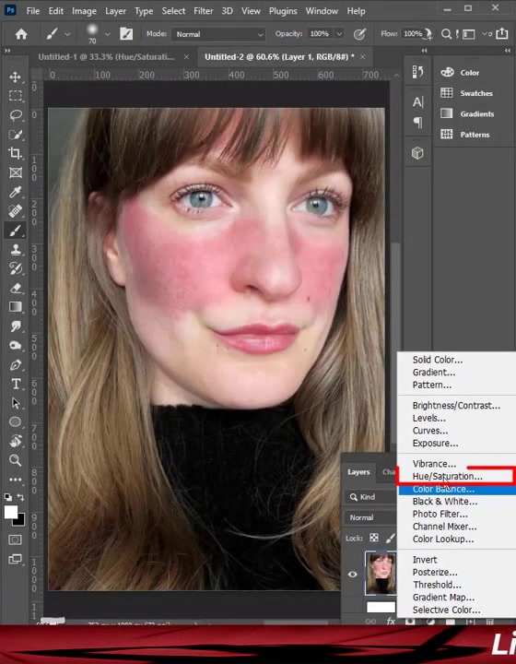Select the Crop tool
This screenshot has width=516, height=664.
[x=16, y=153]
